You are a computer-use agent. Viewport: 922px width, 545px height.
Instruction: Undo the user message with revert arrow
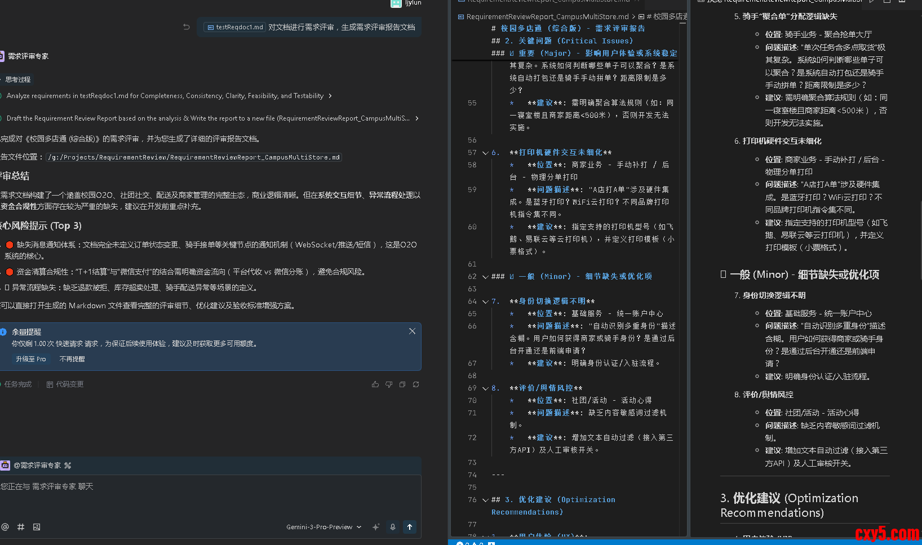(x=187, y=27)
